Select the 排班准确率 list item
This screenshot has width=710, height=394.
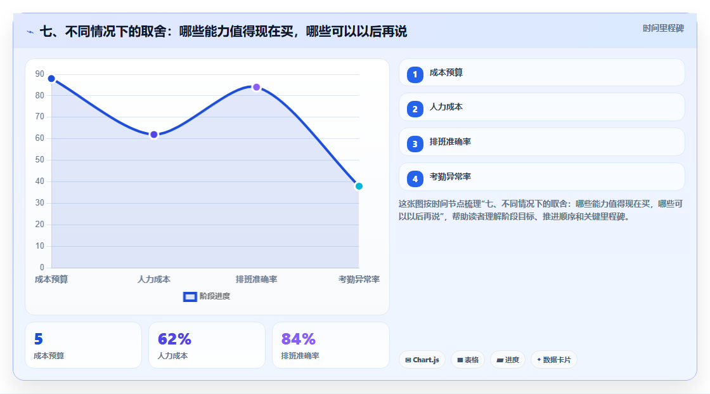tap(541, 142)
